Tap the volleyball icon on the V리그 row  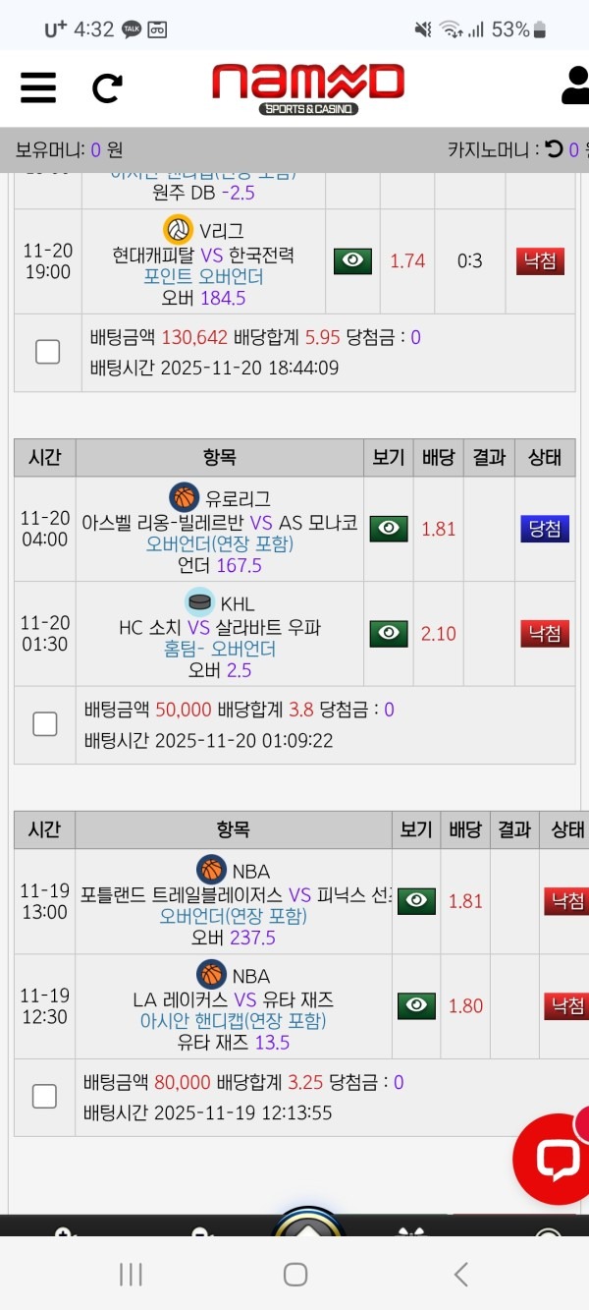pos(177,230)
